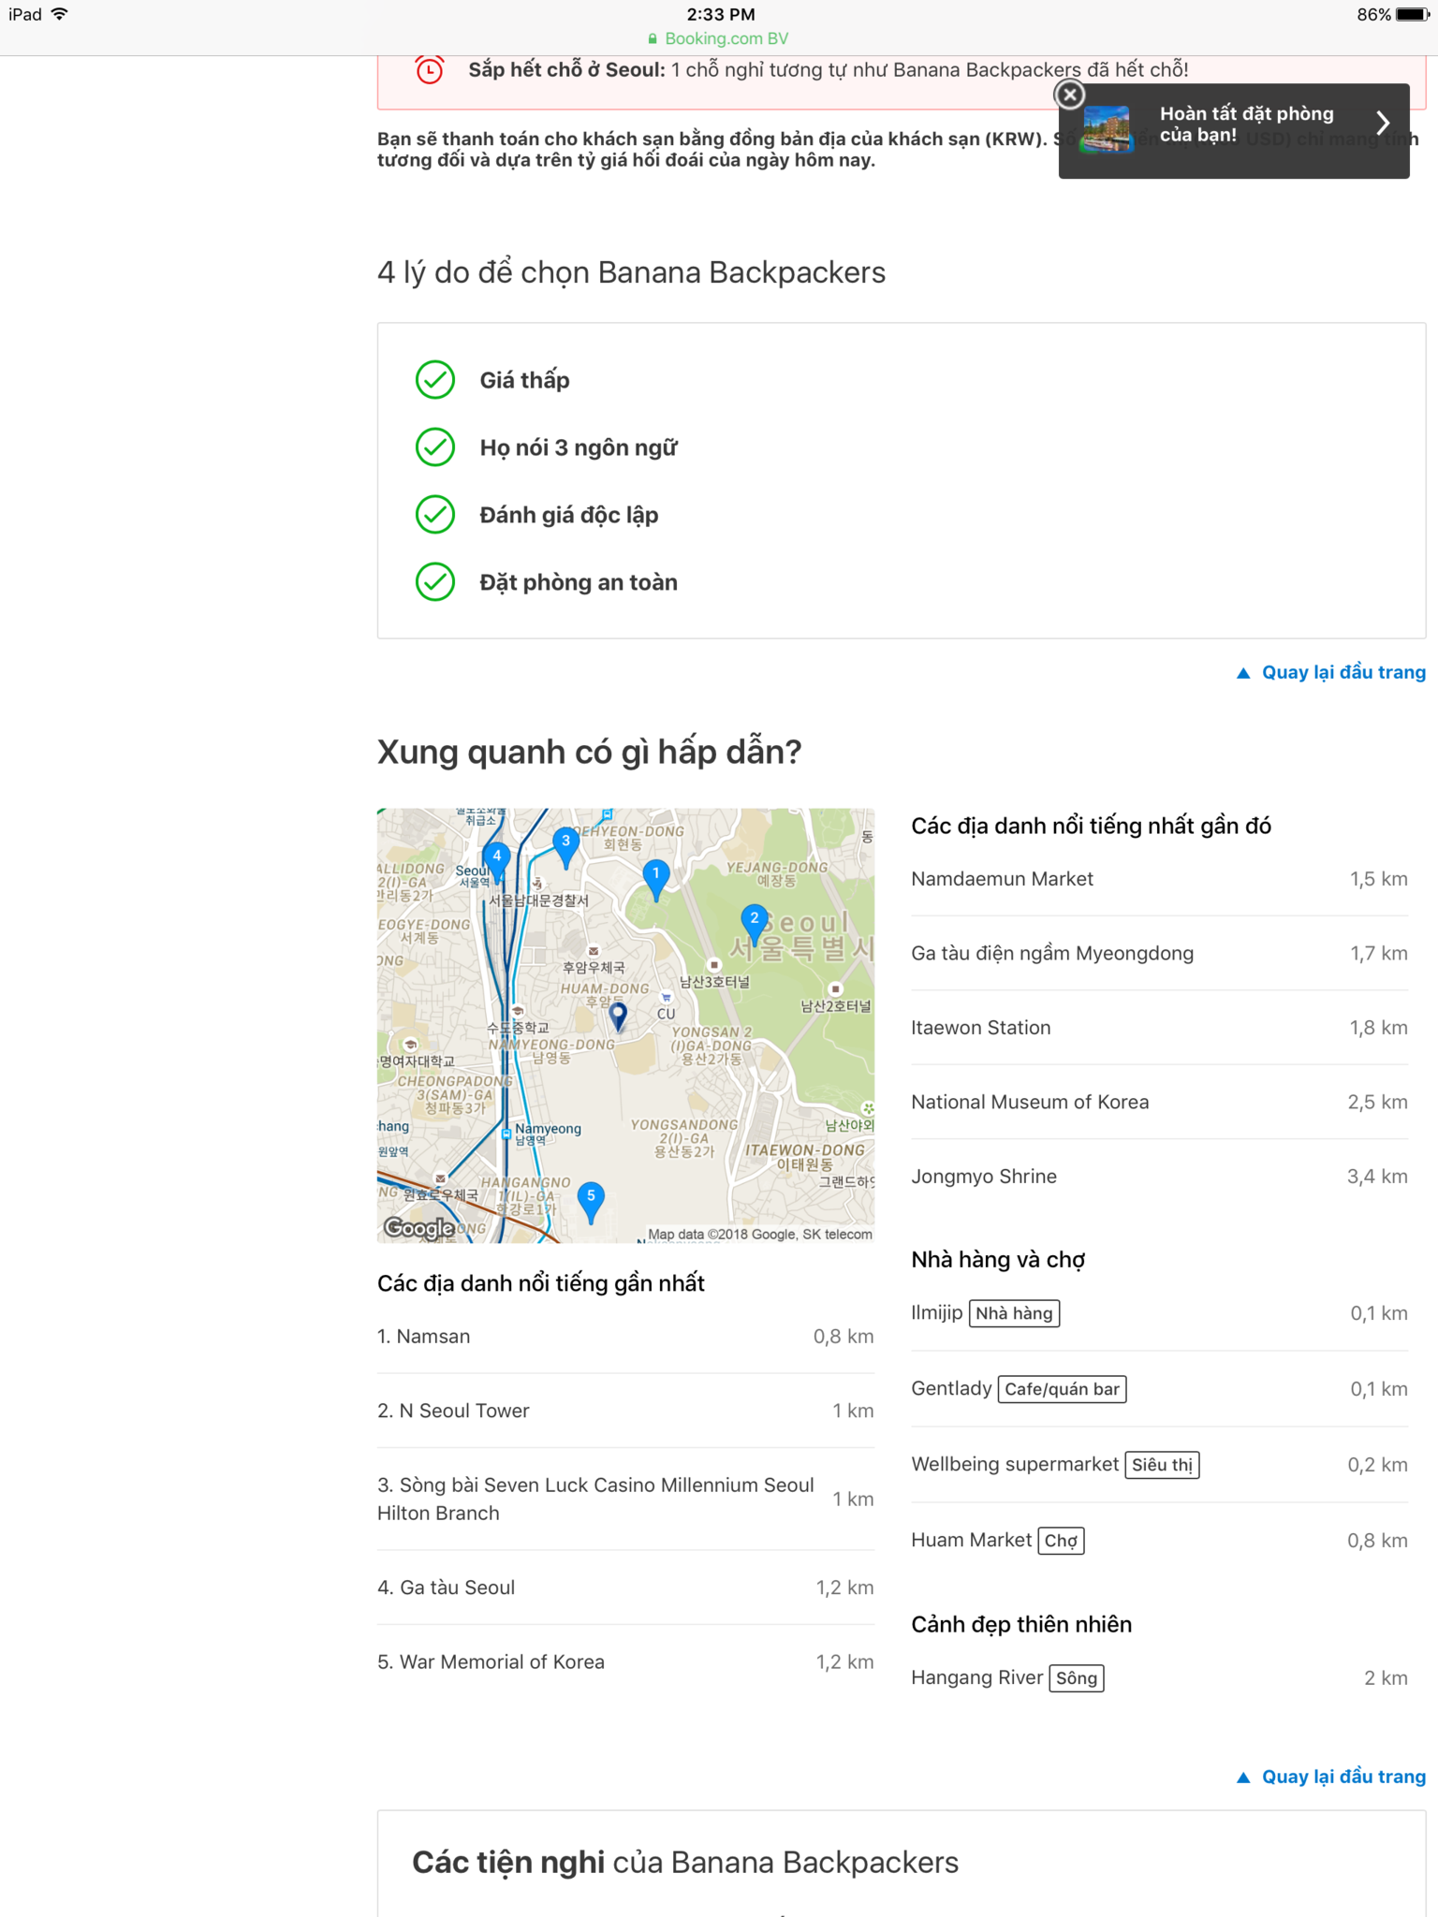Tap the 'Cảnh đẹp thiên nhiên' section title
1438x1917 pixels.
click(1021, 1624)
